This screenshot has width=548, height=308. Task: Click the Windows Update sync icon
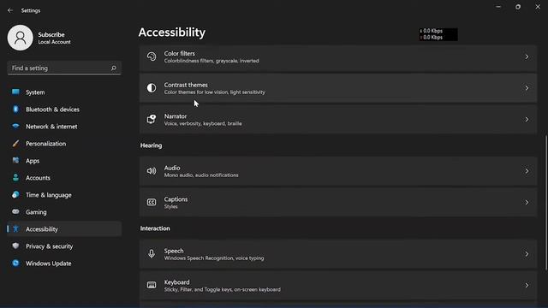point(15,264)
